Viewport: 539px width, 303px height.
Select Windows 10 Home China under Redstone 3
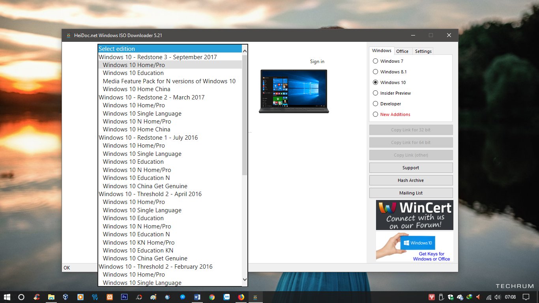click(x=170, y=89)
